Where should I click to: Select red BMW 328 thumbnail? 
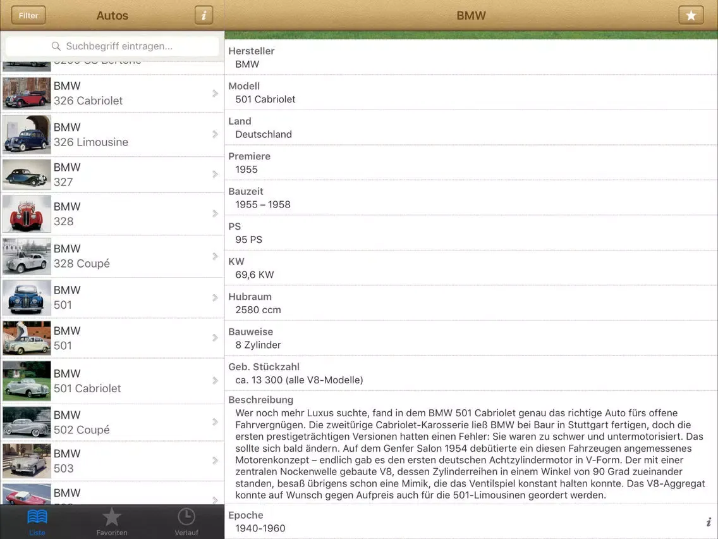[x=27, y=214]
